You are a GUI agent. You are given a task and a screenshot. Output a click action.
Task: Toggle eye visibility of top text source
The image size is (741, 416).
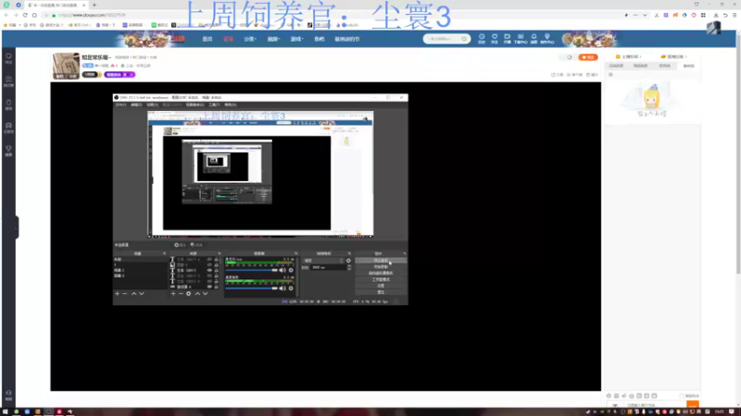[209, 260]
